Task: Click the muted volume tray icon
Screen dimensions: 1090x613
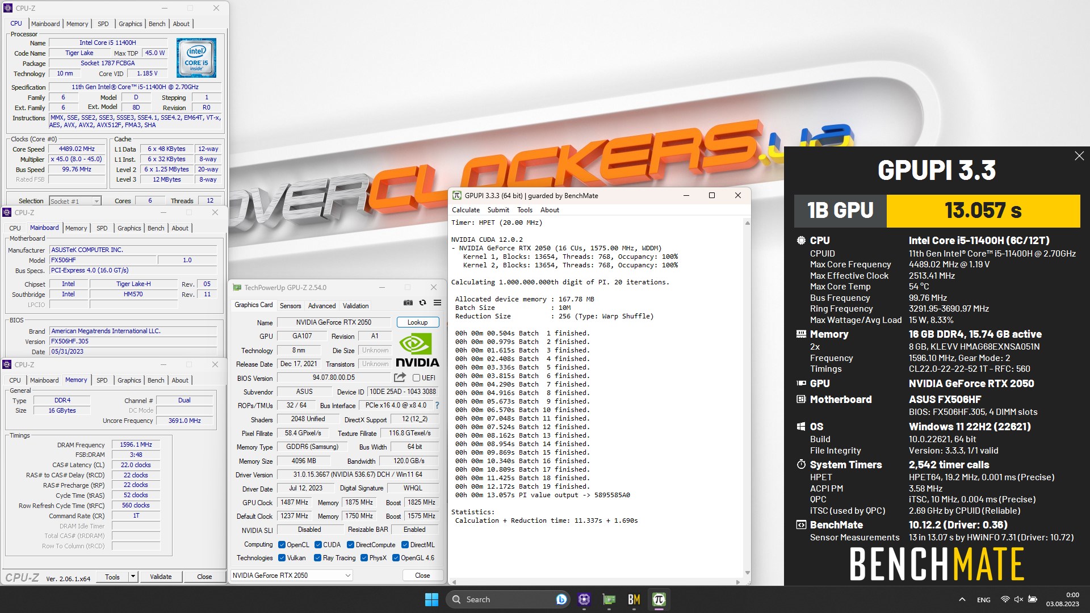Action: (x=1018, y=599)
